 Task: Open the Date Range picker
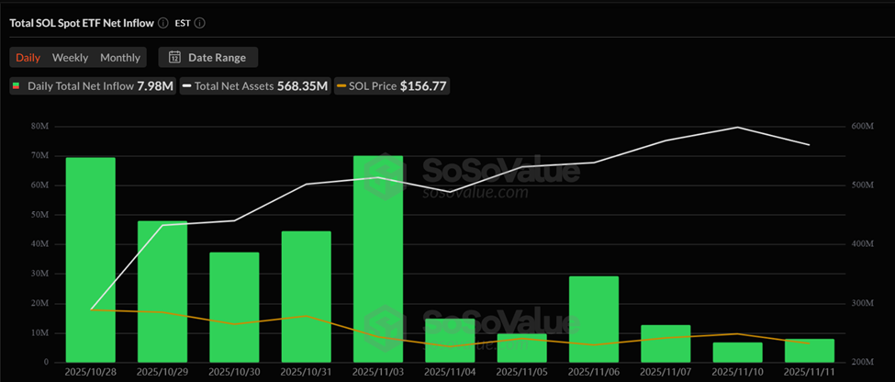[208, 58]
